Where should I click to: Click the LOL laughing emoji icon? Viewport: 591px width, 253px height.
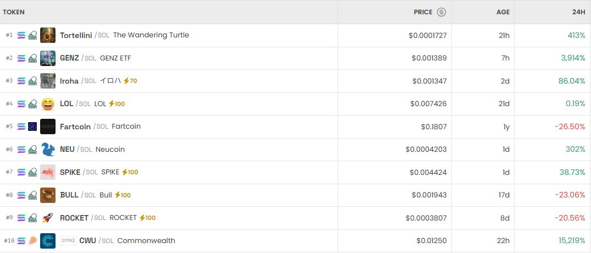coord(48,104)
